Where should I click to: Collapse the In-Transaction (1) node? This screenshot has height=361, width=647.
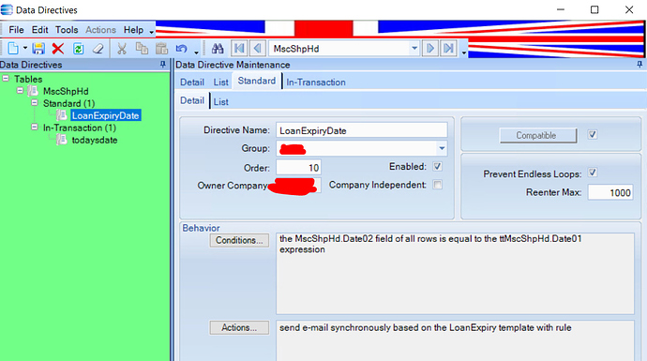click(x=35, y=128)
